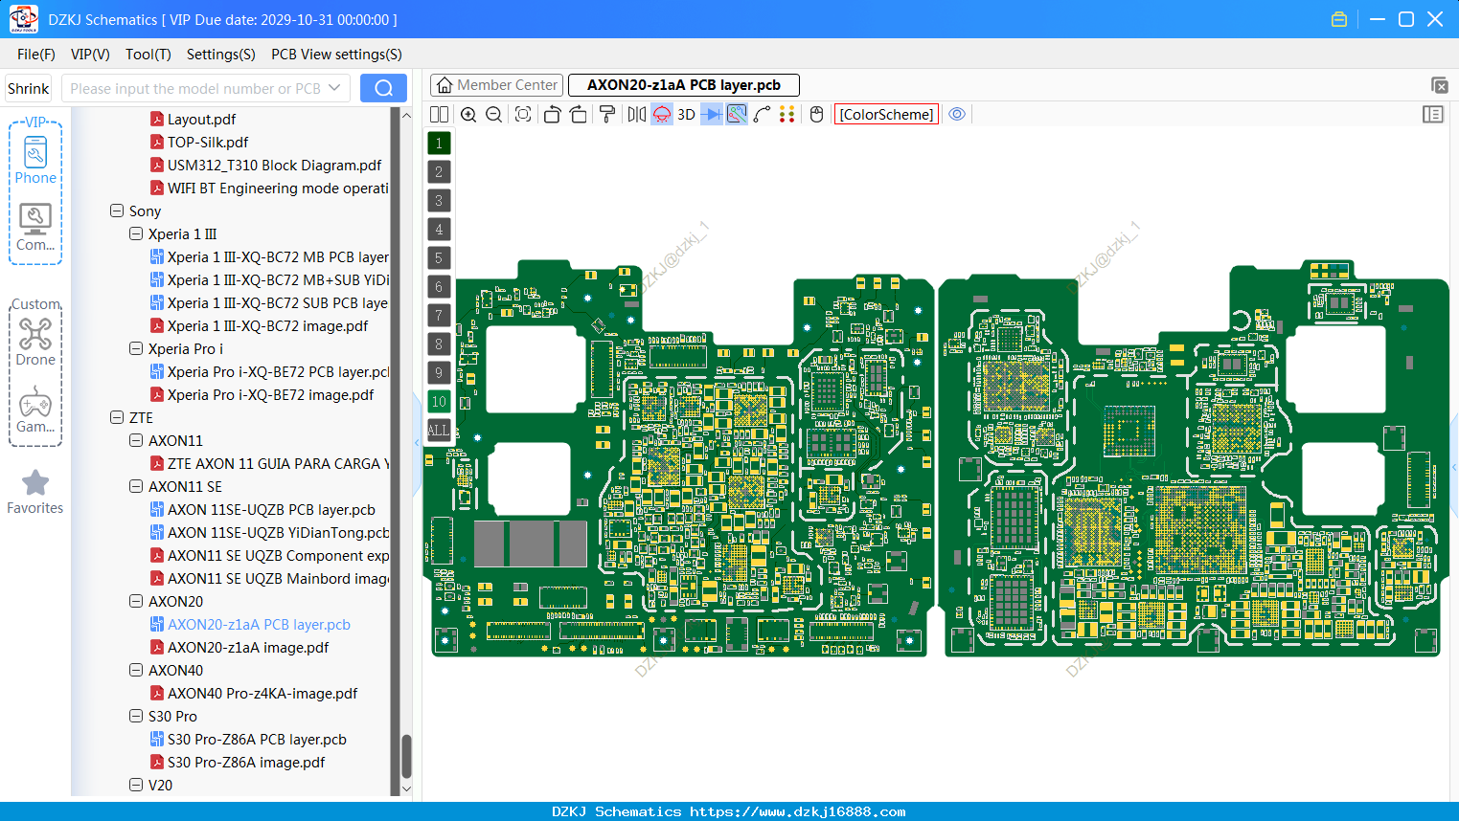Toggle split view layout icon

click(439, 114)
